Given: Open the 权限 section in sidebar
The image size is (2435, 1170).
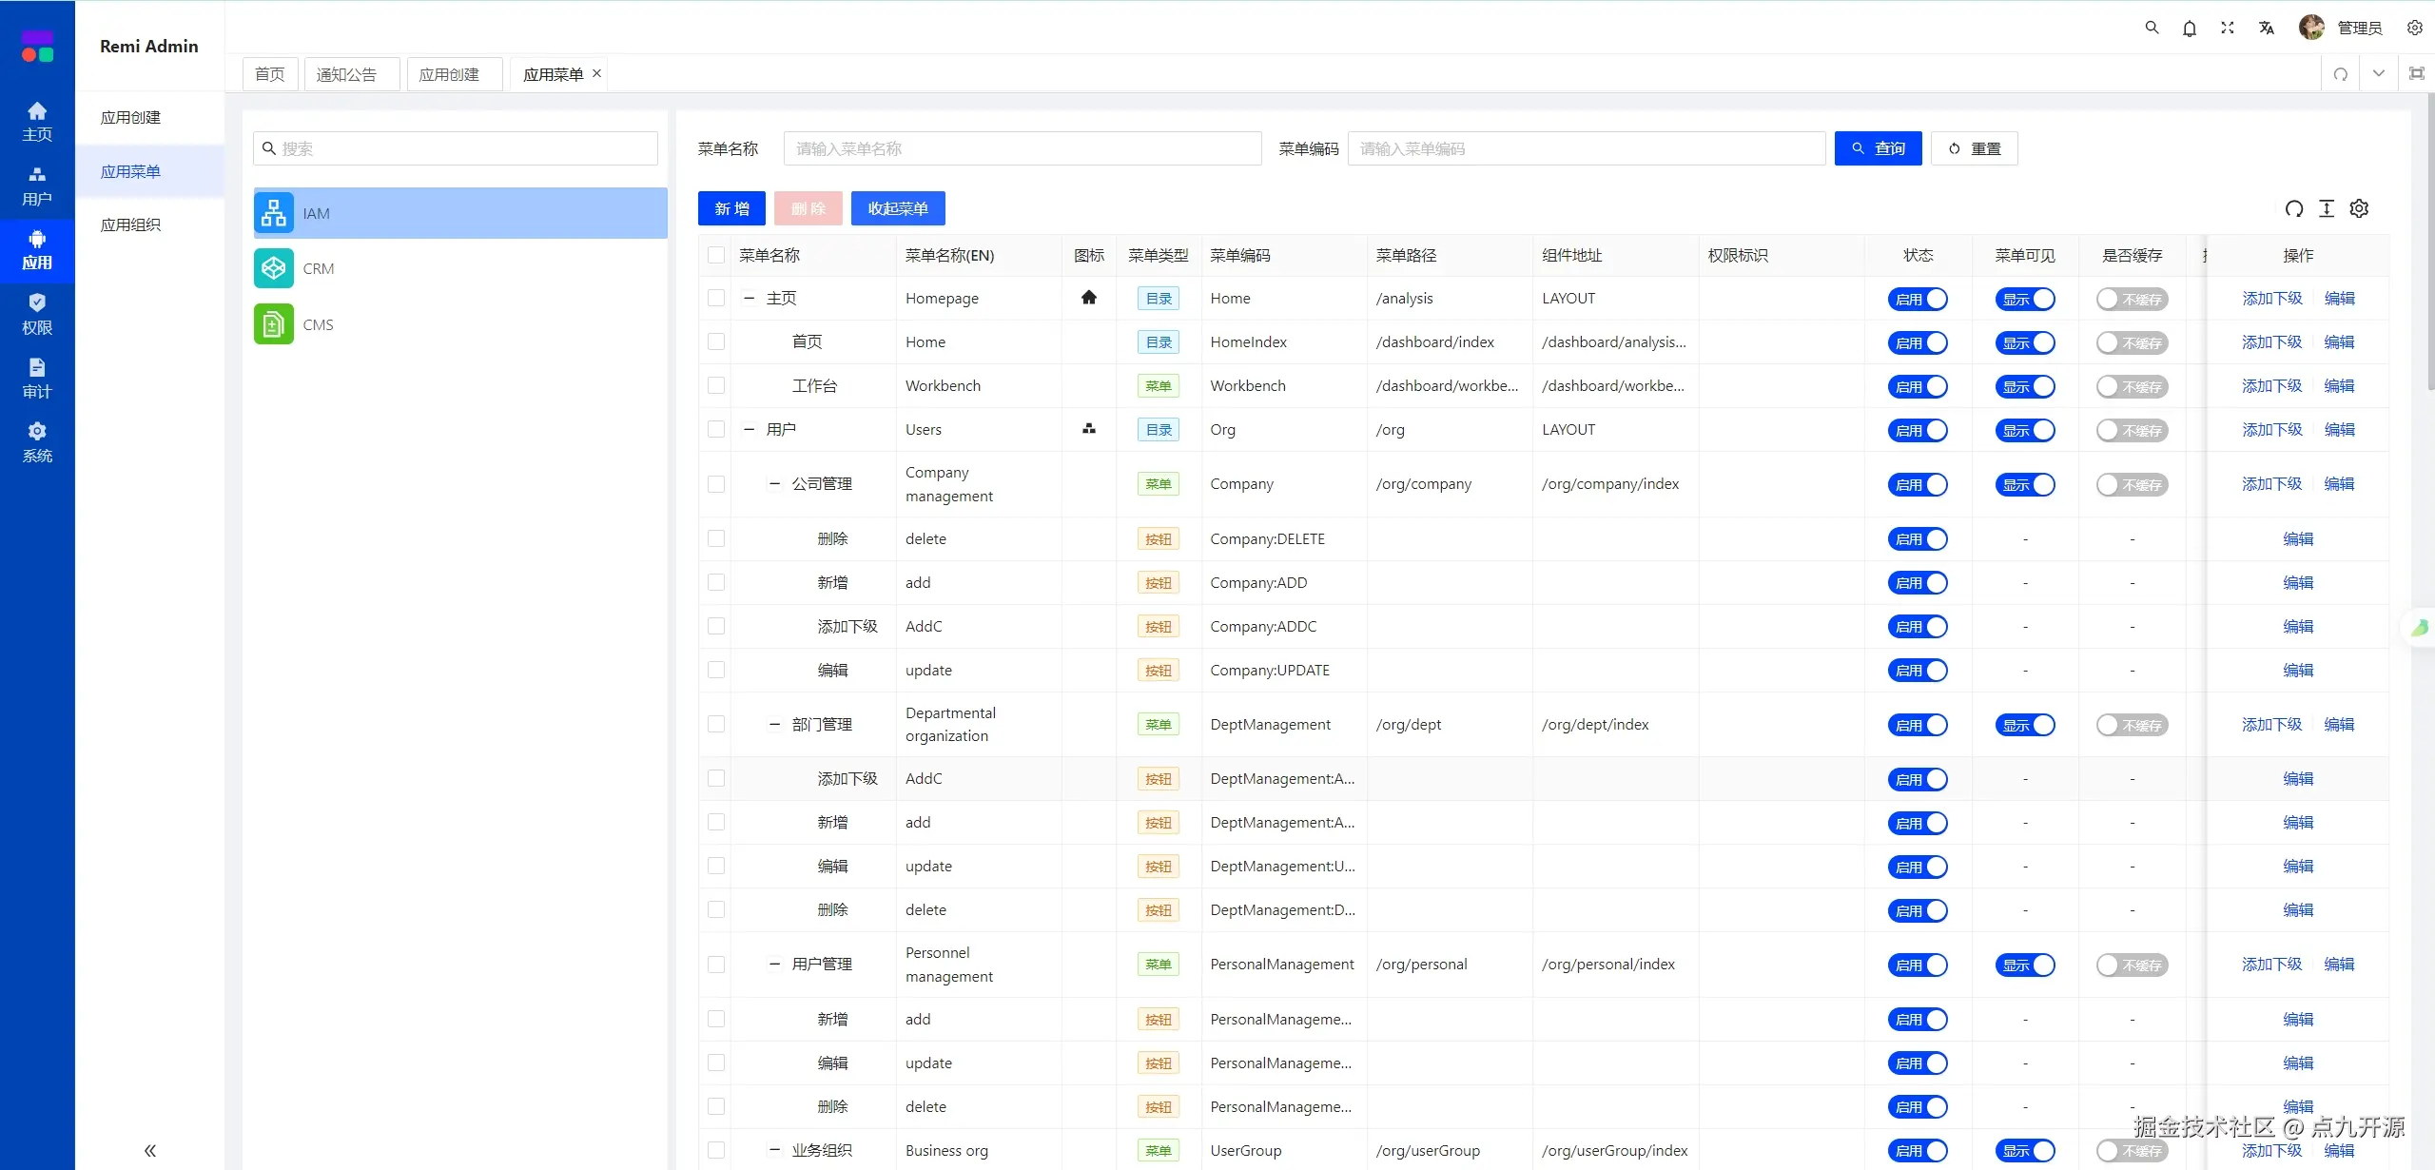Looking at the screenshot, I should coord(37,314).
